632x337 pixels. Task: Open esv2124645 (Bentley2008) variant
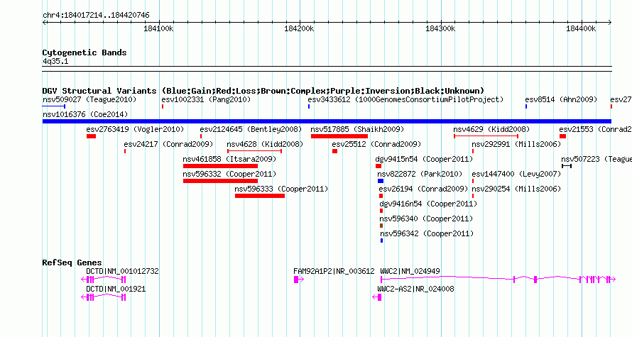[x=251, y=129]
